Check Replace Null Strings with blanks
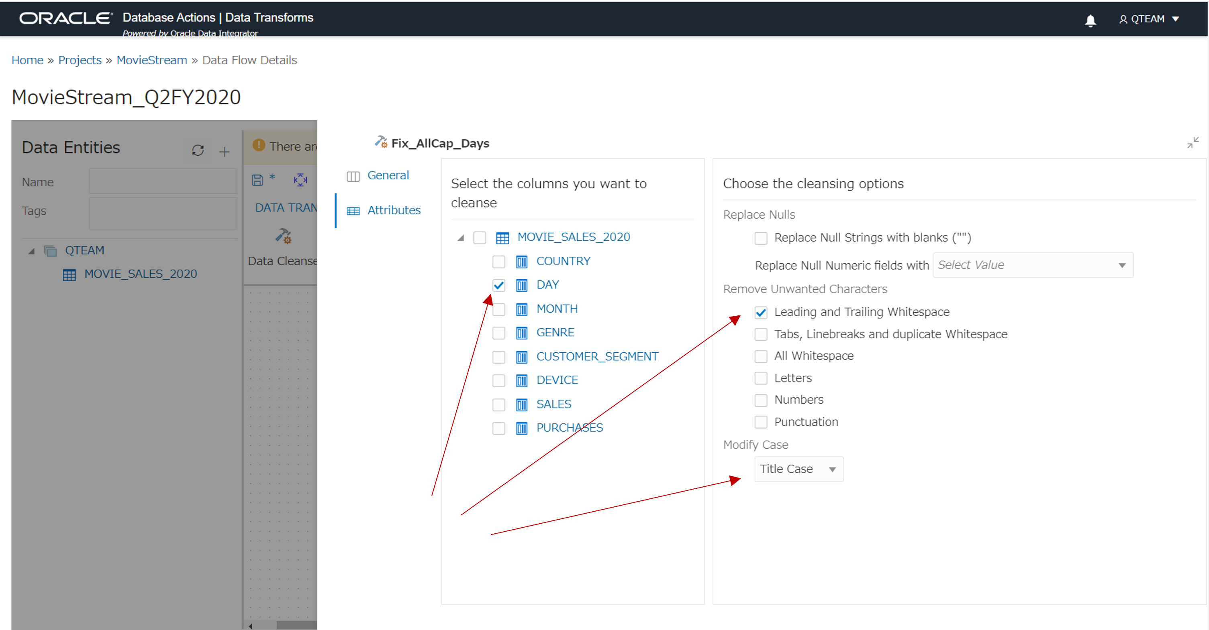This screenshot has width=1209, height=630. tap(760, 238)
